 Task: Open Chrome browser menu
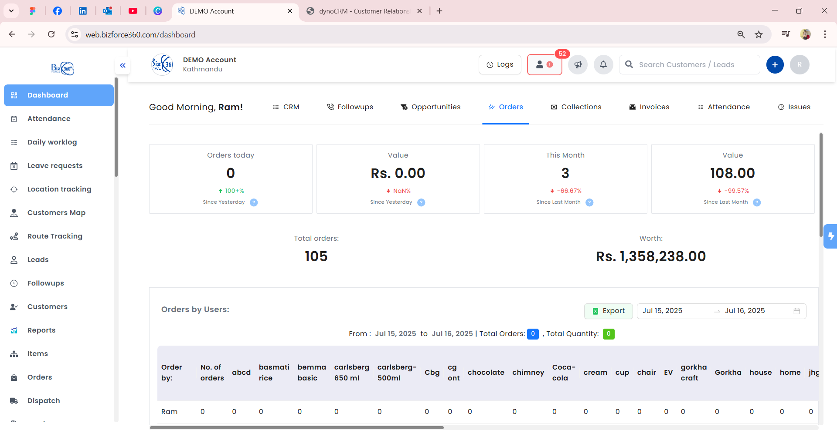pyautogui.click(x=825, y=34)
